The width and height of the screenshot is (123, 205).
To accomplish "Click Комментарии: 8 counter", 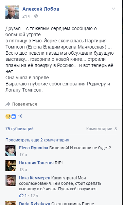I will click(x=101, y=129).
